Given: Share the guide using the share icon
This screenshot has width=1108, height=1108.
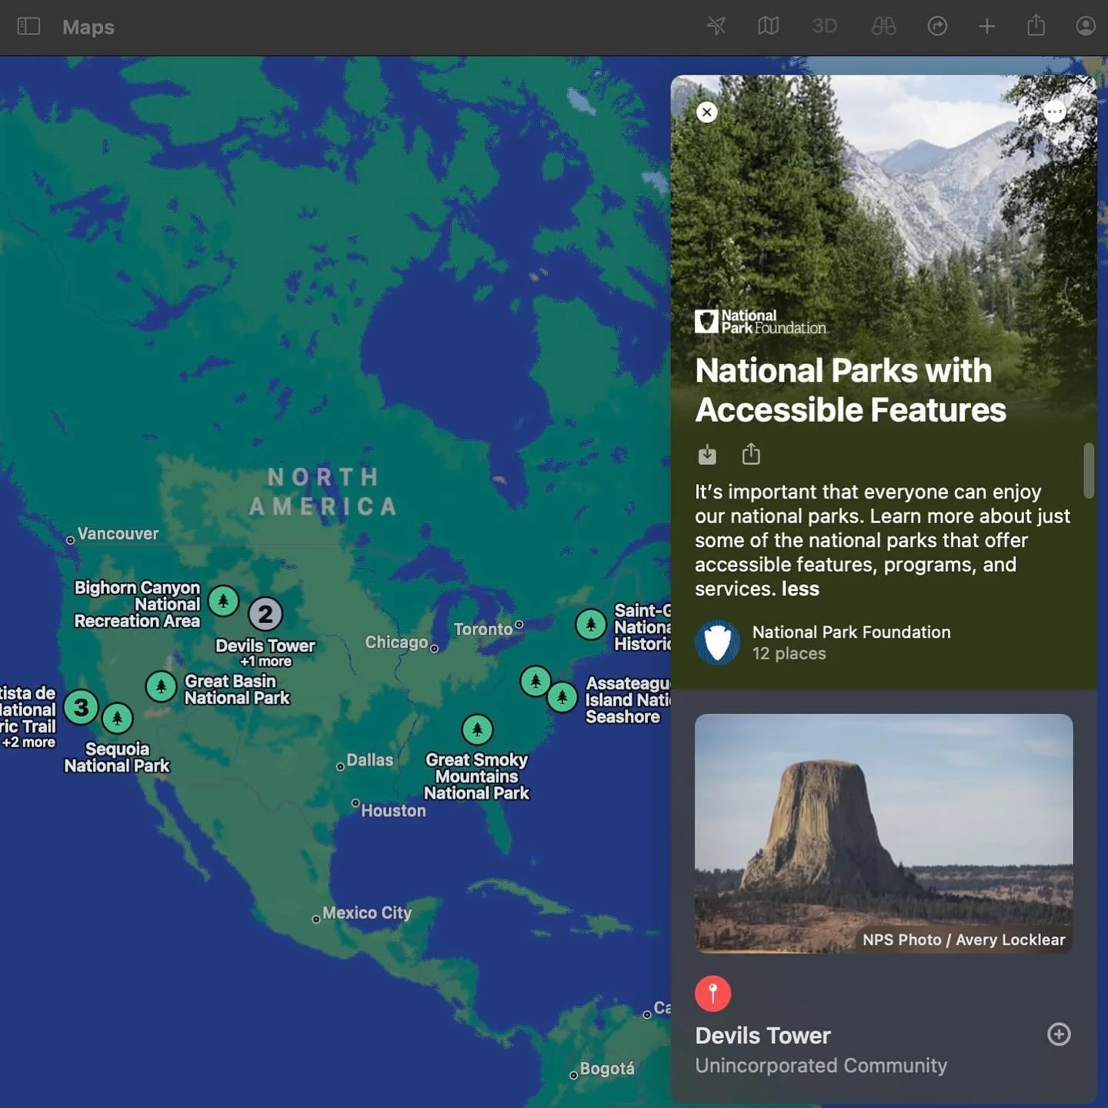Looking at the screenshot, I should click(x=751, y=454).
